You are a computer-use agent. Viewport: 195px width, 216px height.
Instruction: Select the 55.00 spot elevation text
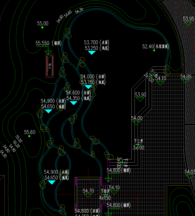tap(43, 23)
